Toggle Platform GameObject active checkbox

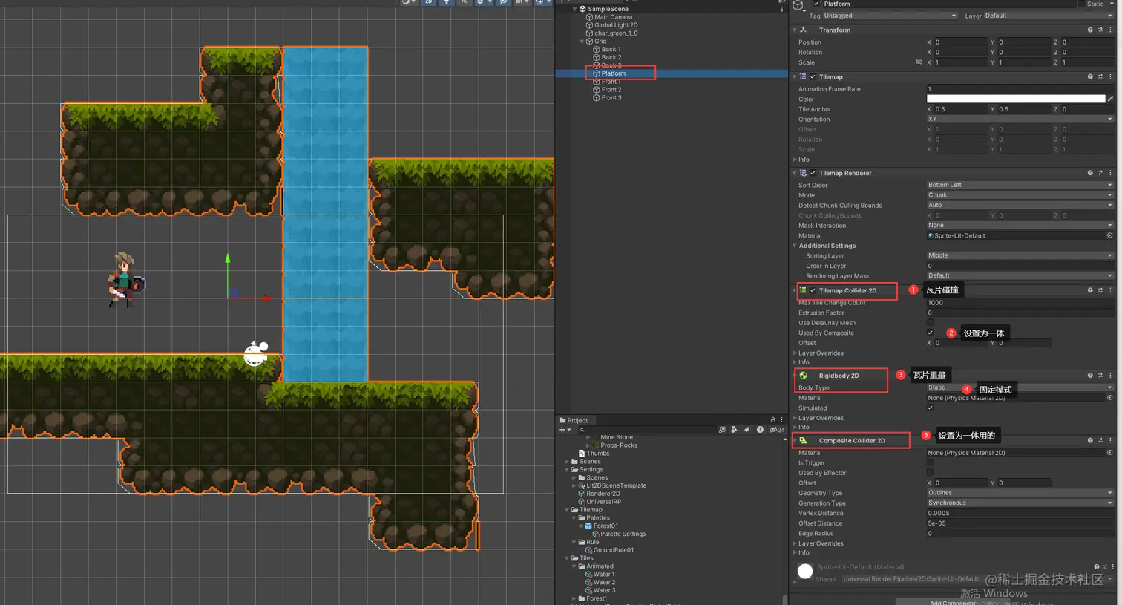(x=816, y=4)
